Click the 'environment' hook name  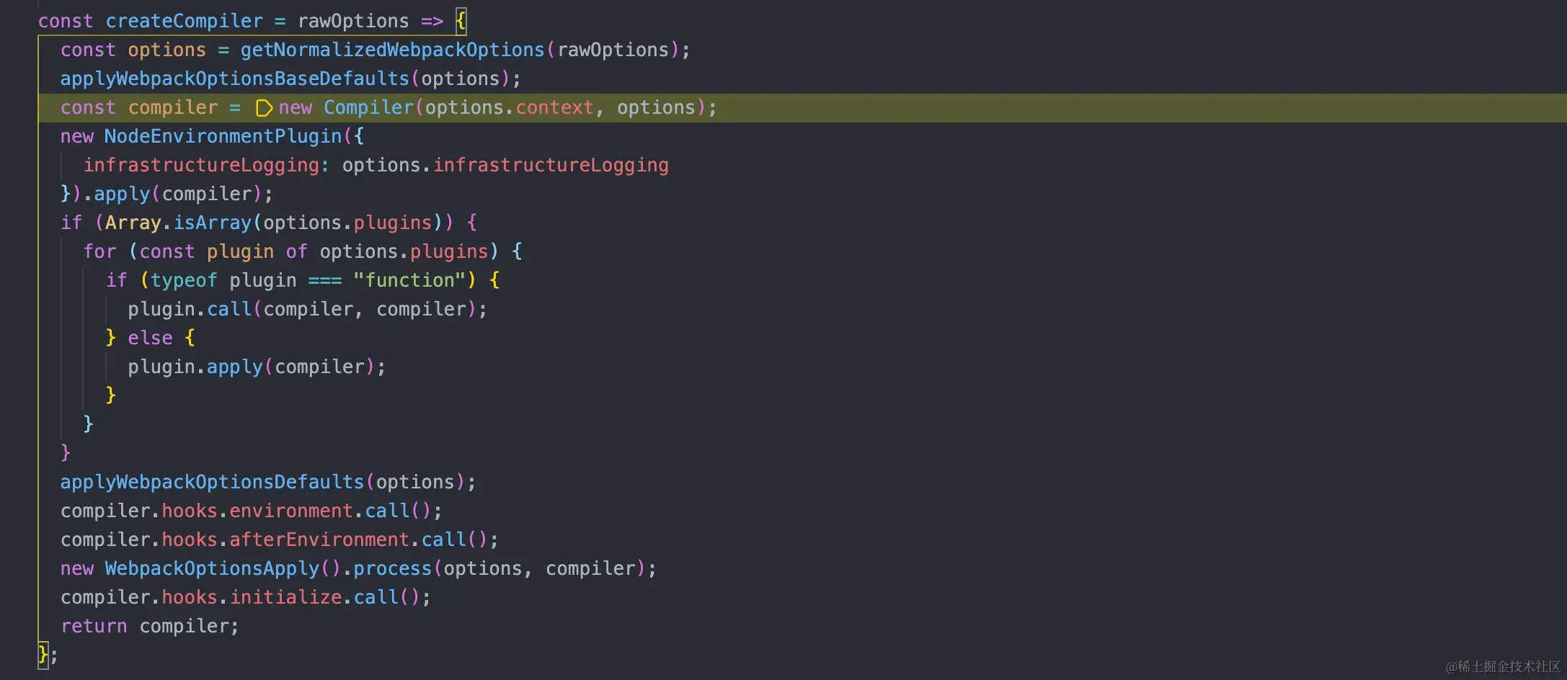[x=291, y=511]
